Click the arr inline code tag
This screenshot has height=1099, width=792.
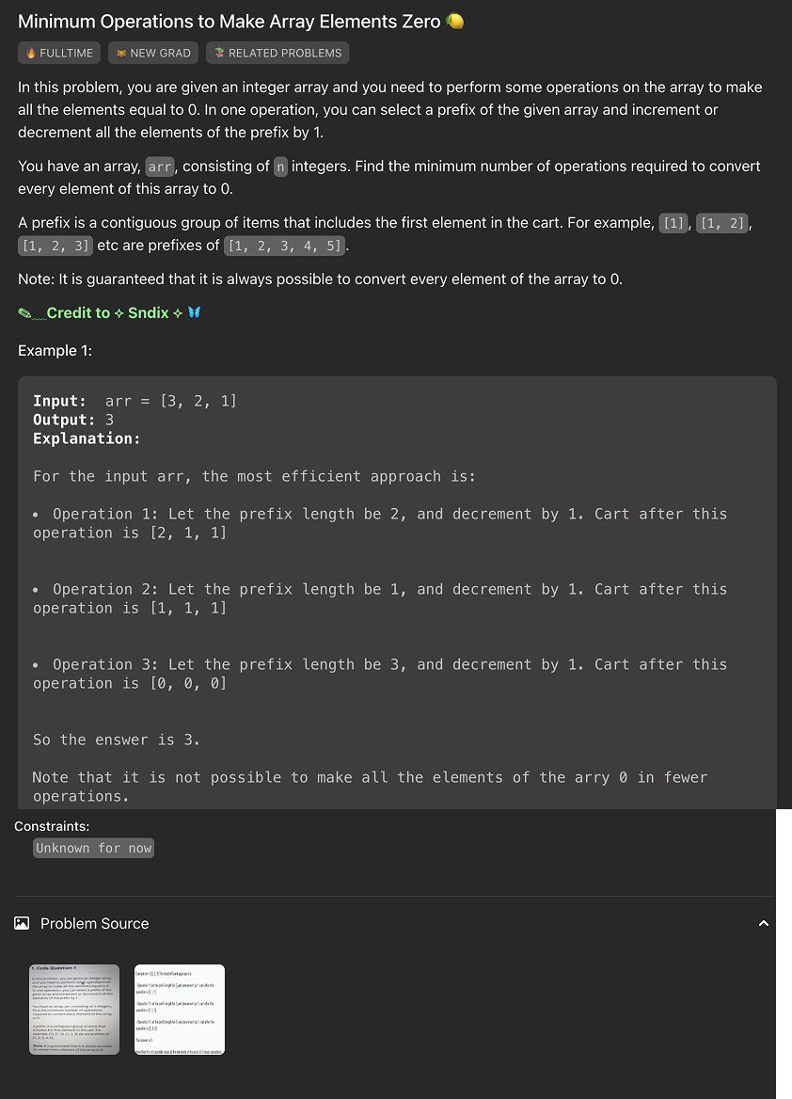[160, 166]
